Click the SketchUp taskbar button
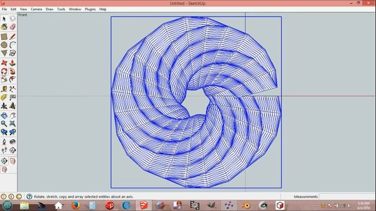This screenshot has height=211, width=376. [143, 205]
